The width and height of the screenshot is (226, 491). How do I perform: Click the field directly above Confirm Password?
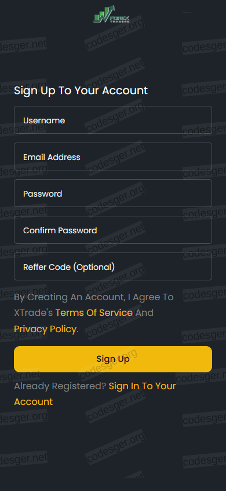[x=113, y=194]
